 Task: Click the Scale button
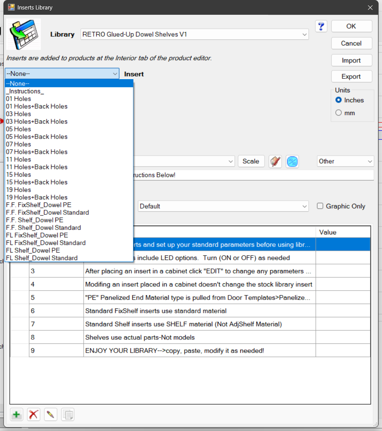coord(251,161)
